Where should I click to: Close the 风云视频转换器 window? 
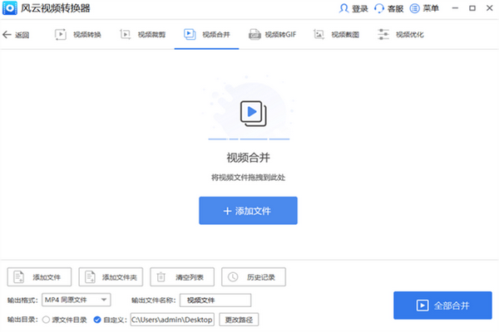(x=490, y=8)
